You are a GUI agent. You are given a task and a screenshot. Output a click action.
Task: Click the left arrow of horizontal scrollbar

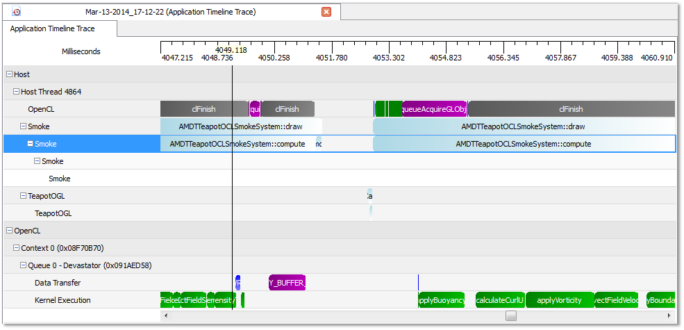[165, 315]
